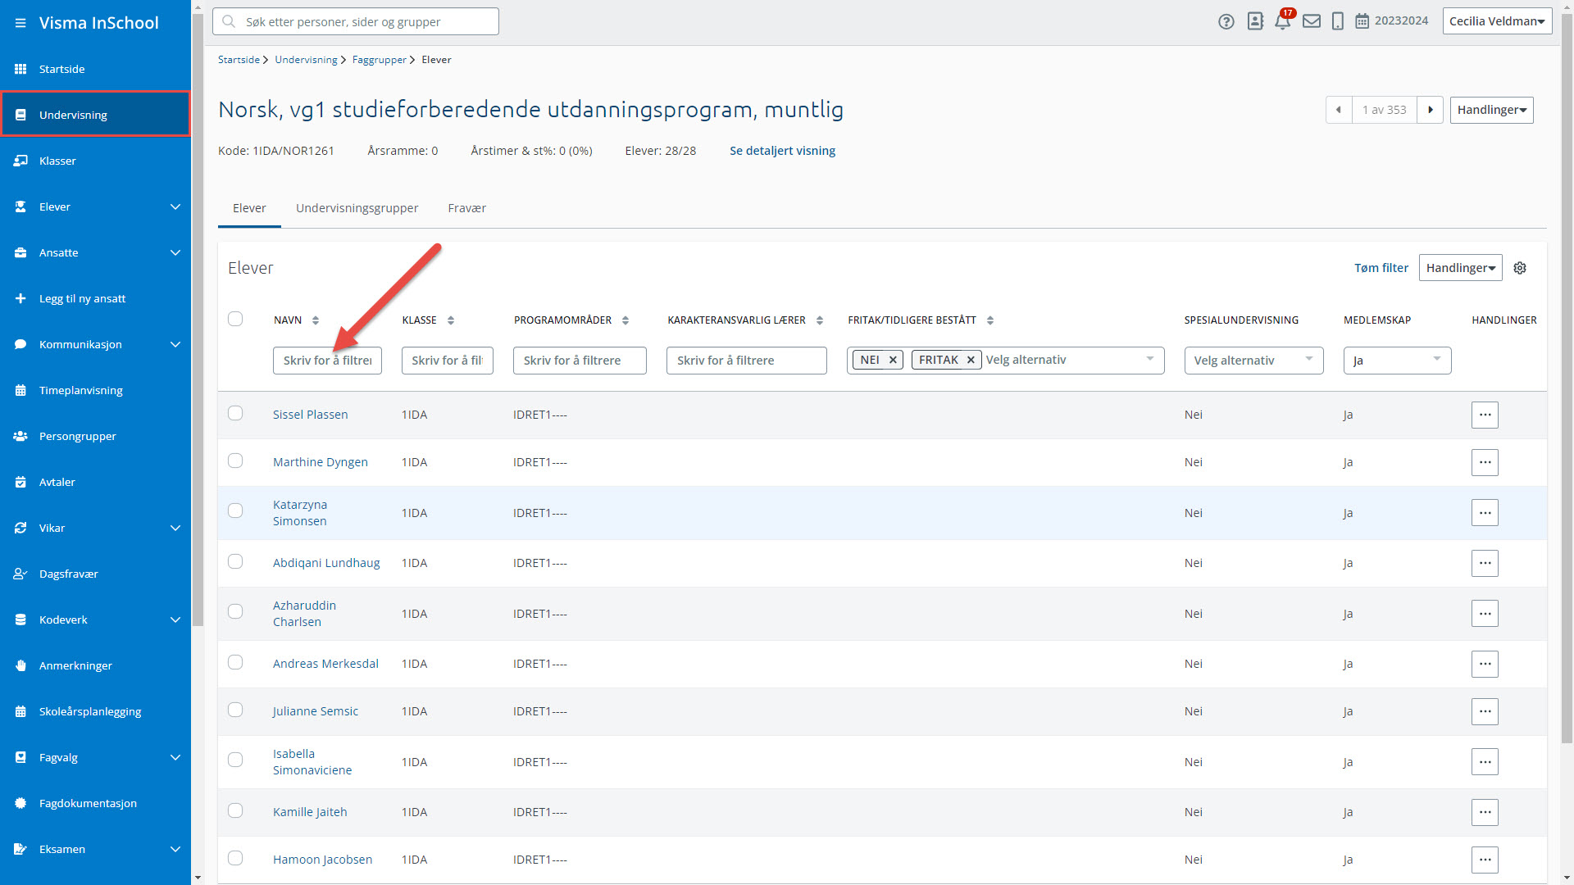Viewport: 1574px width, 885px height.
Task: Select checkbox for Abdiqani Lundhaug
Action: pyautogui.click(x=235, y=561)
